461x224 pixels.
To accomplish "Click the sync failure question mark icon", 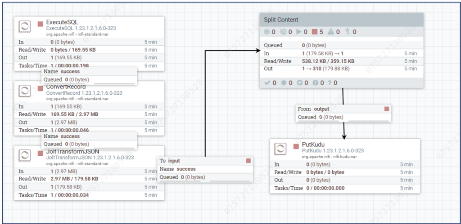I will click(330, 83).
